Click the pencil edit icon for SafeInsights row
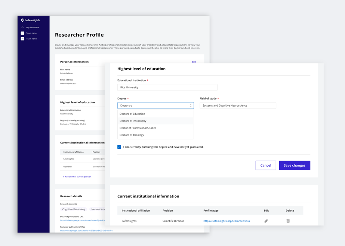Image resolution: width=345 pixels, height=246 pixels. point(266,221)
